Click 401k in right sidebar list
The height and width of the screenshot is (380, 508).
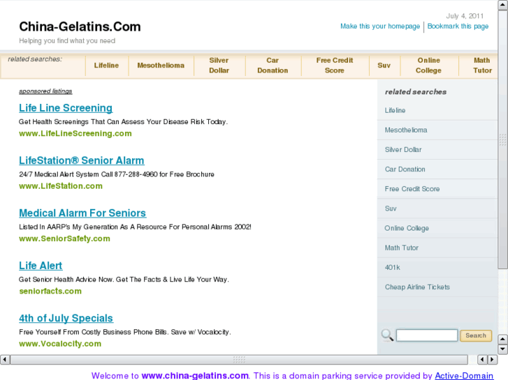[392, 268]
